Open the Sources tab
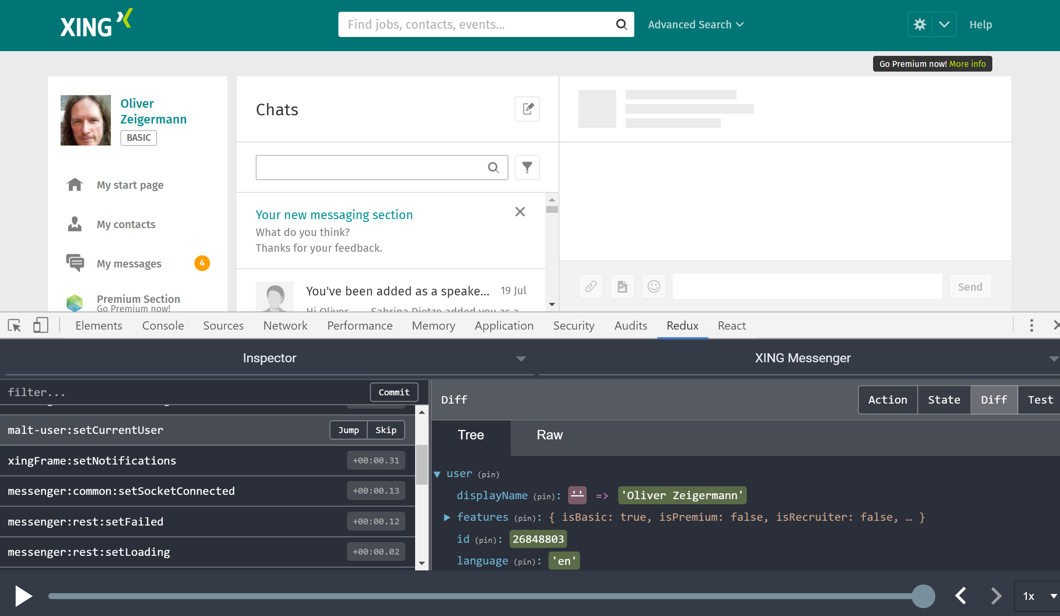Viewport: 1060px width, 616px height. (223, 325)
